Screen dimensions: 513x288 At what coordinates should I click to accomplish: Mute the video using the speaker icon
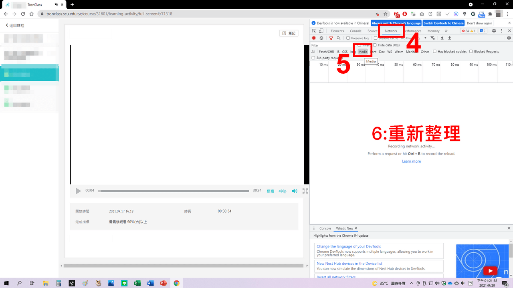point(295,191)
